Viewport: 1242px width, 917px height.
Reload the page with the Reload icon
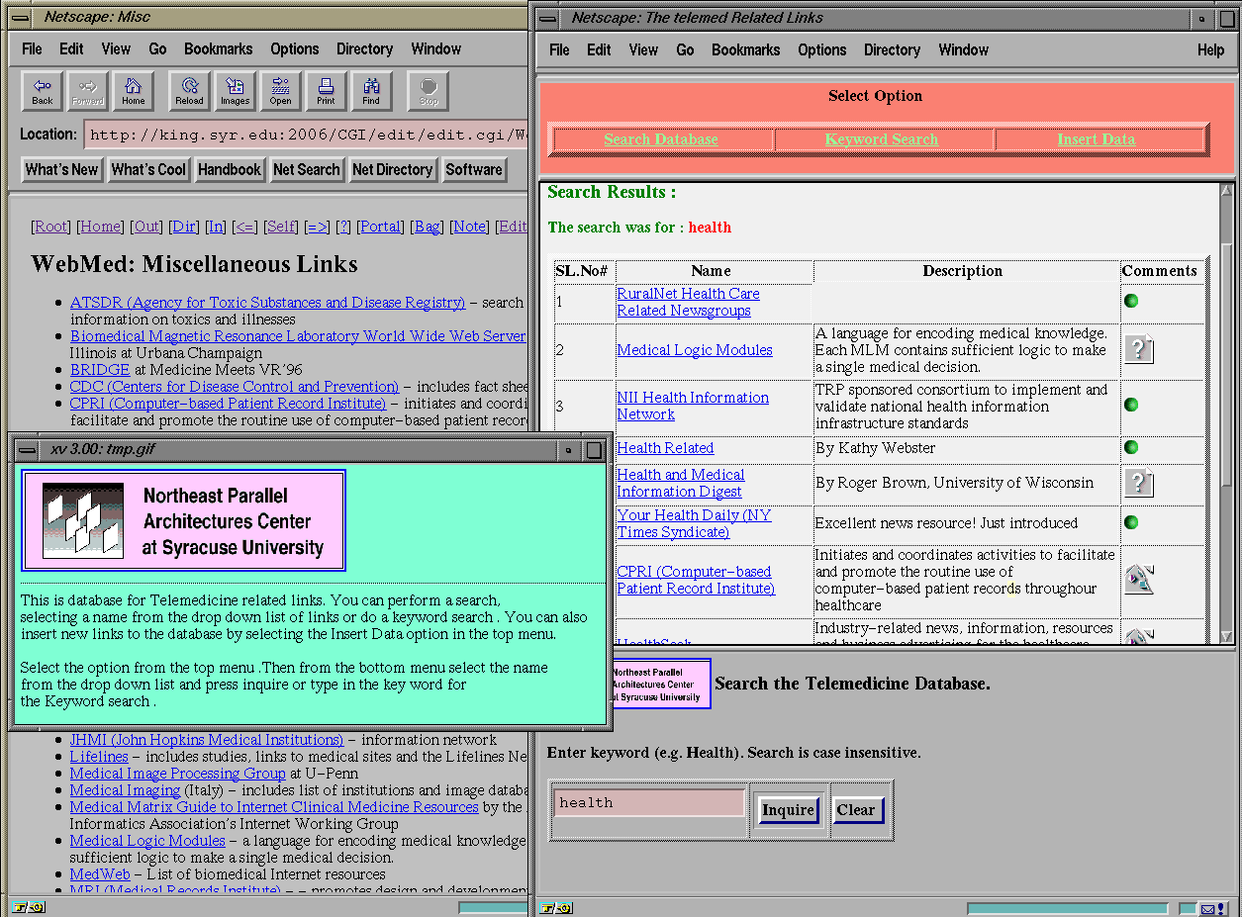[189, 91]
